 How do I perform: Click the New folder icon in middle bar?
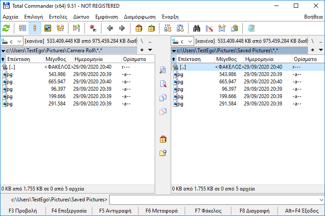(x=163, y=153)
